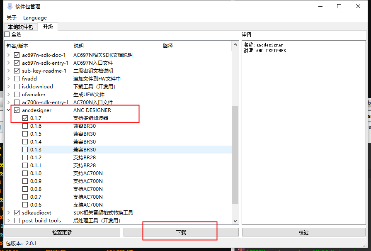Click the 检查更新 button
This screenshot has width=371, height=251.
point(62,232)
